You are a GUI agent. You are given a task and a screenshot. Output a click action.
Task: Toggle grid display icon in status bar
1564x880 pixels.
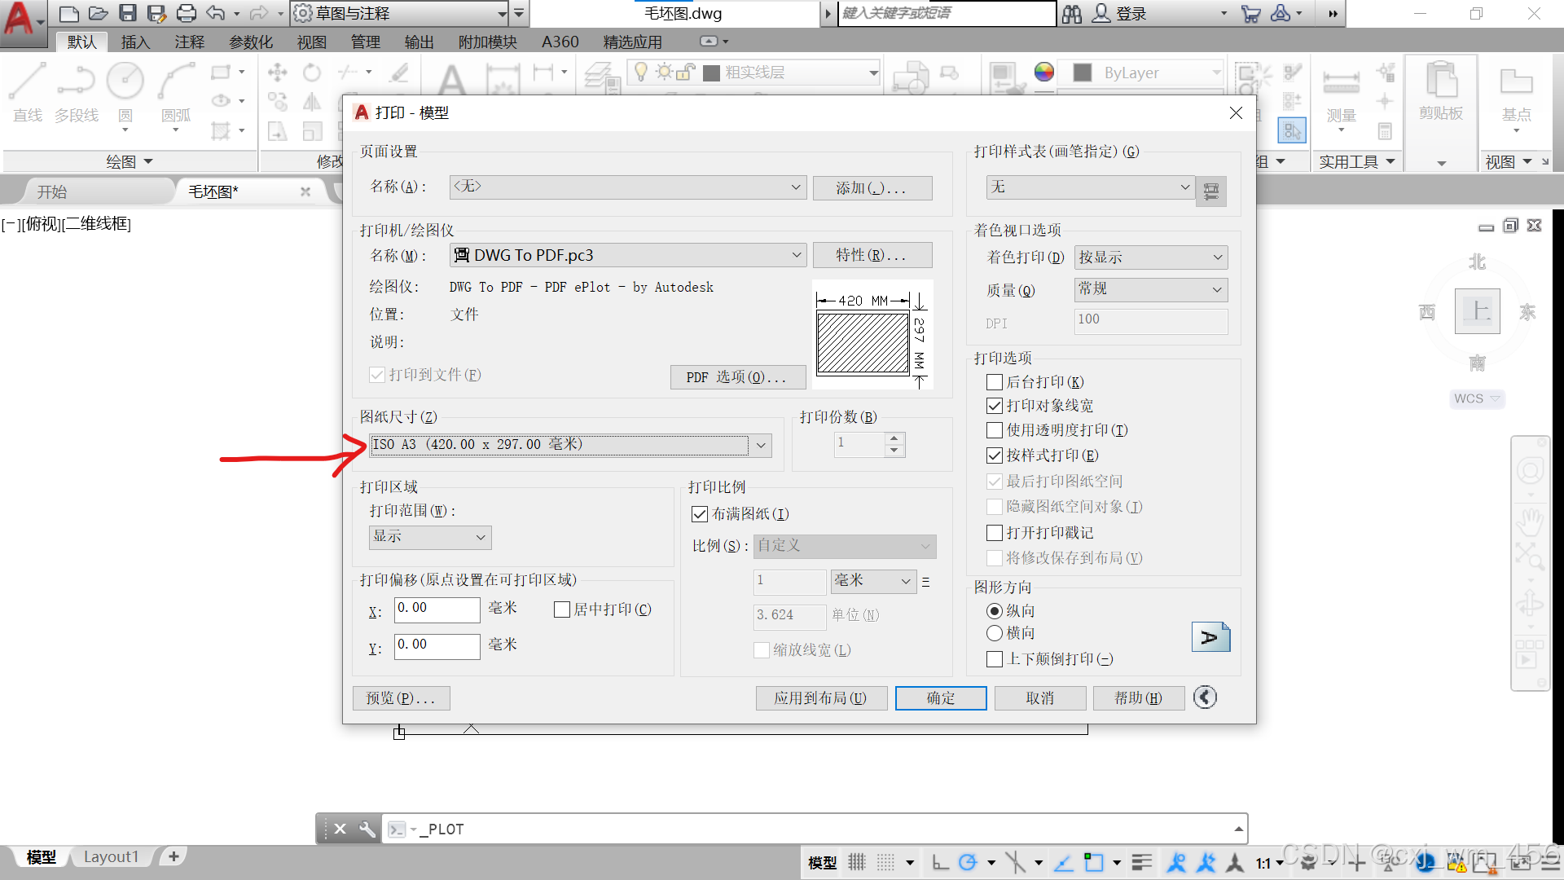856,862
